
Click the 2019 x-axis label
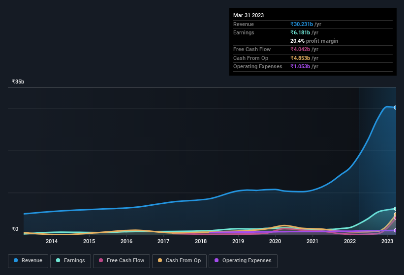coord(238,241)
